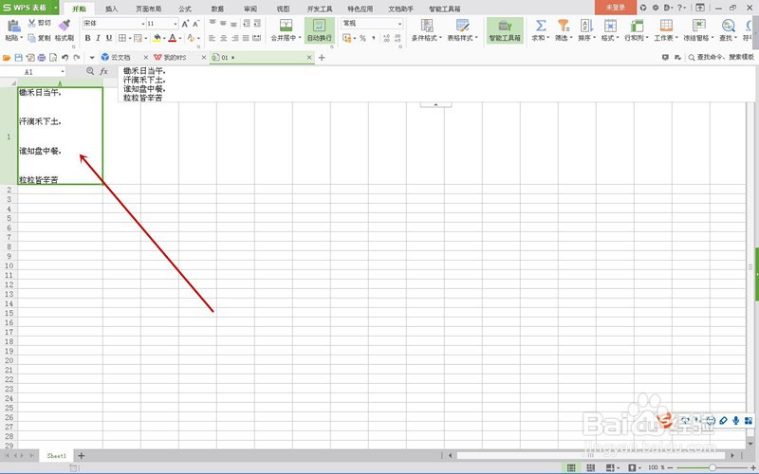Click the Cut (剪切) scissors icon
Screen dimensions: 759x474
32,23
